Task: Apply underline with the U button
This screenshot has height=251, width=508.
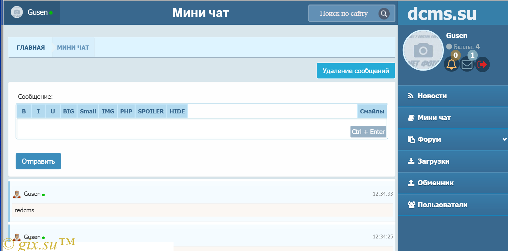Action: click(x=53, y=111)
